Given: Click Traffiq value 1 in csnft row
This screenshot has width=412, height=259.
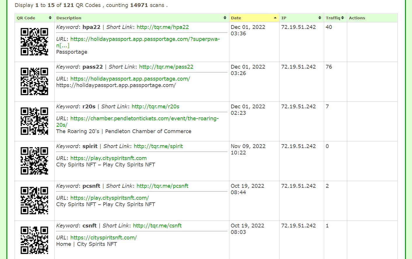Looking at the screenshot, I should 327,226.
